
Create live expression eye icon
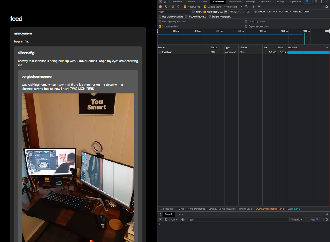[183, 220]
